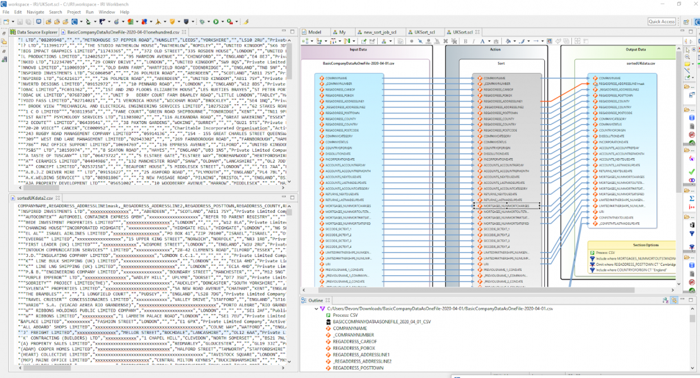Viewport: 700px width, 378px height.
Task: Click the Sort alphabetically icon in Outline
Action: (665, 300)
